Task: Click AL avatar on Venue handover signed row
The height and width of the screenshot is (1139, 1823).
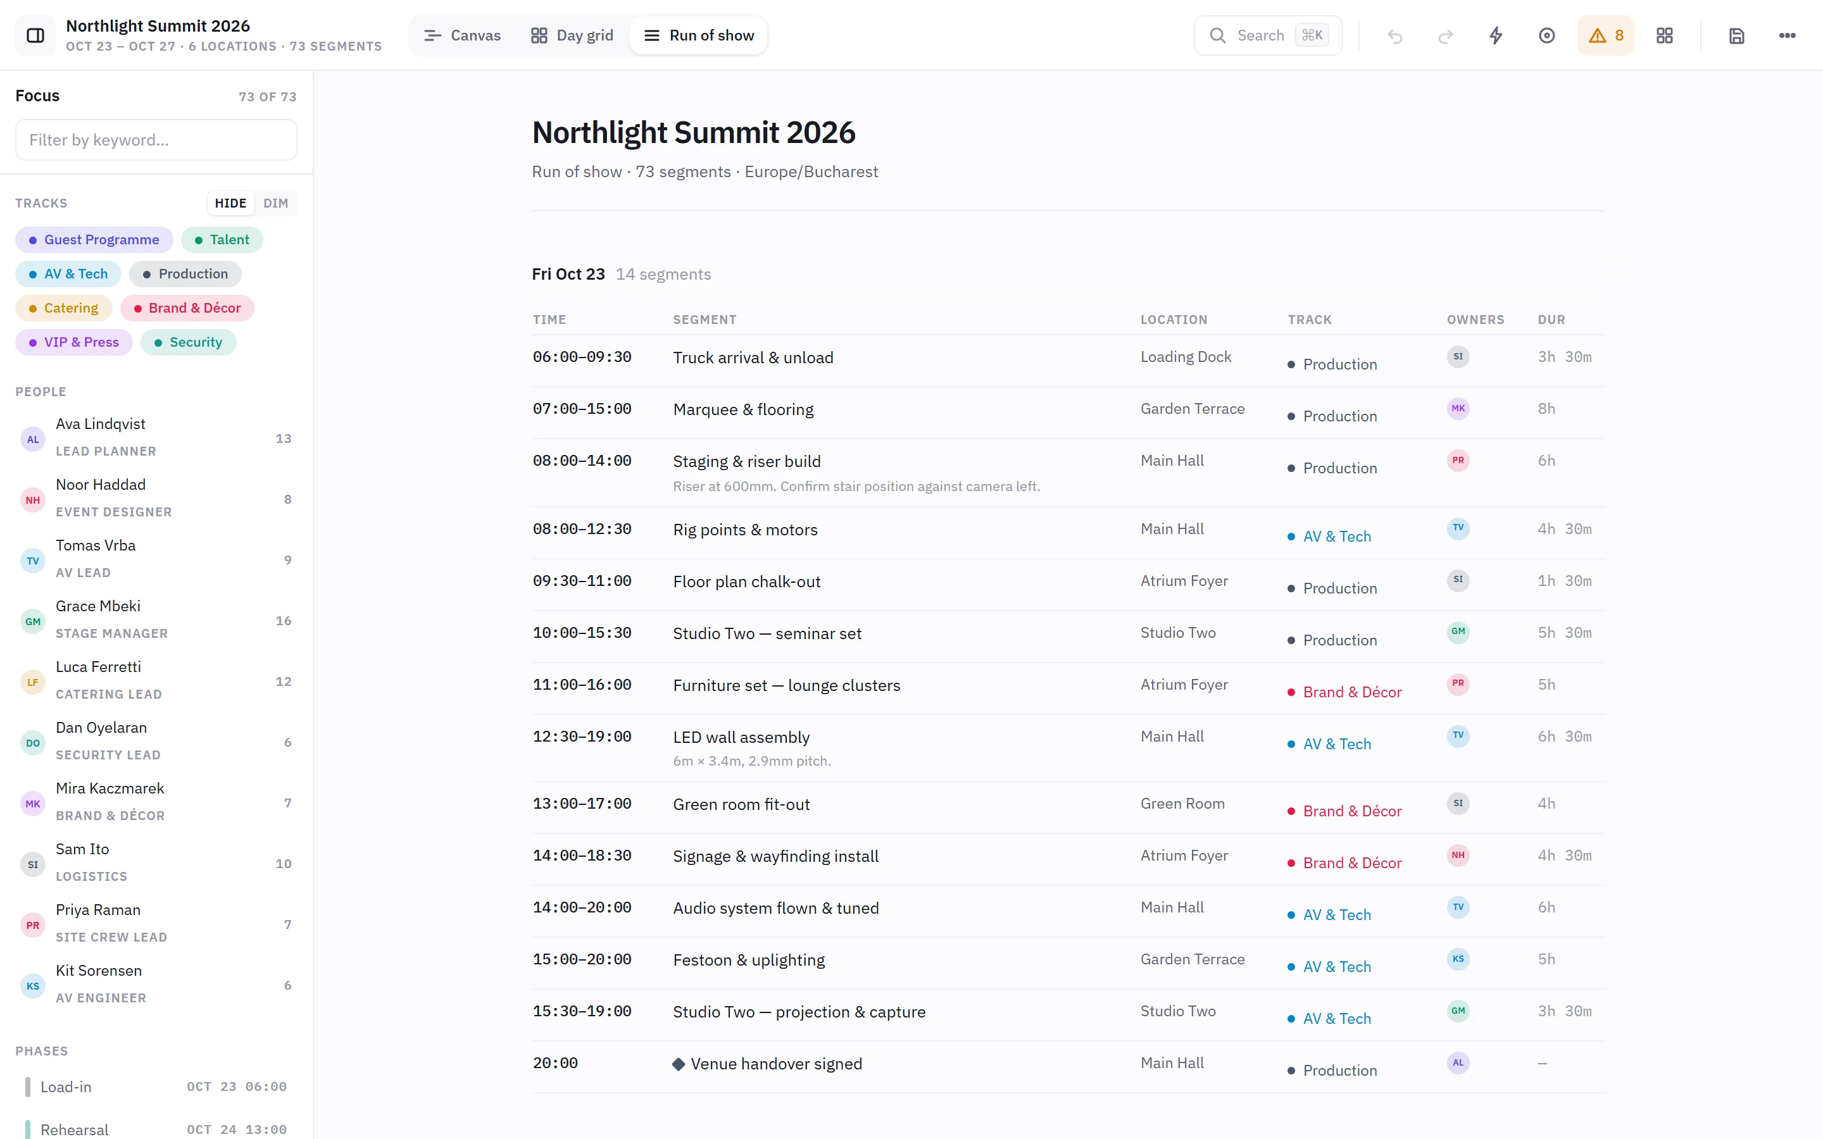Action: (x=1458, y=1063)
